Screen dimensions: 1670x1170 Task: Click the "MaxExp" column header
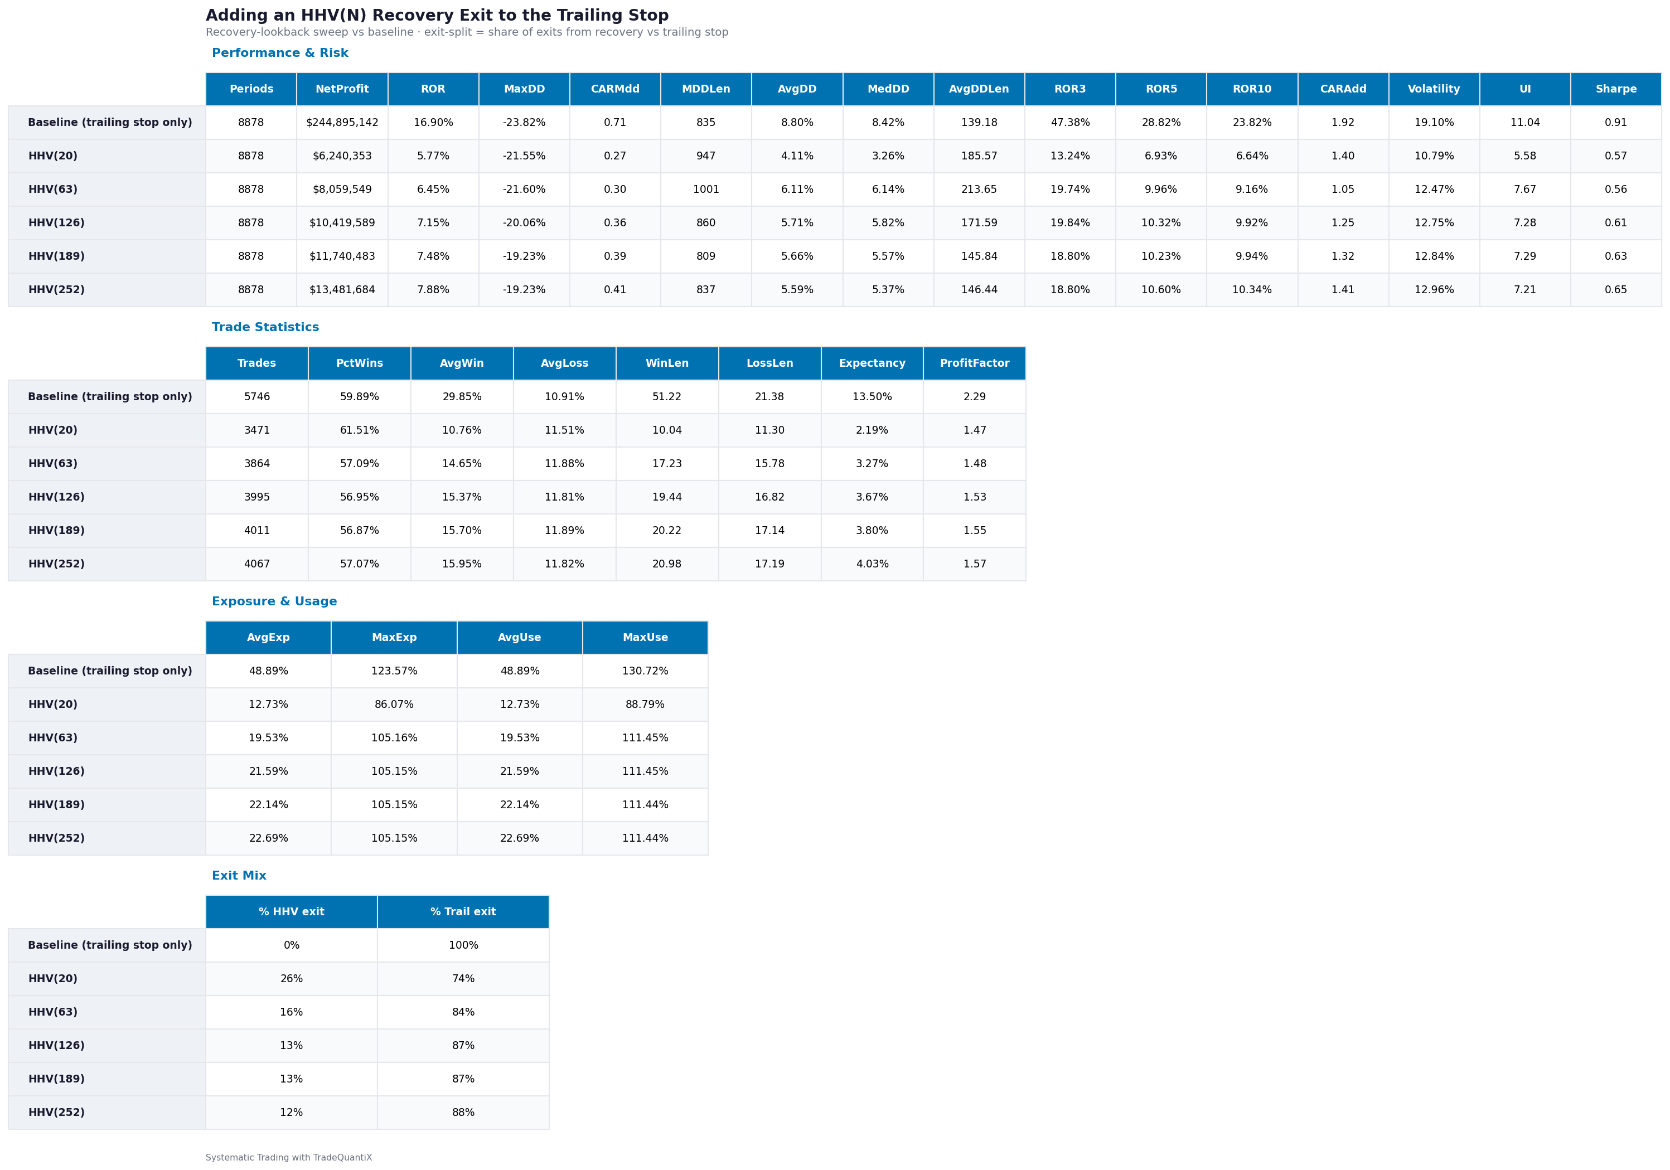(394, 638)
